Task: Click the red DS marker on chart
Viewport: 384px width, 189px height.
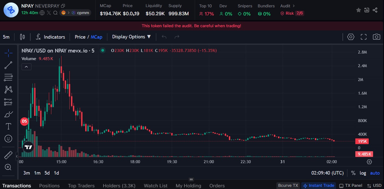Action: pyautogui.click(x=24, y=121)
